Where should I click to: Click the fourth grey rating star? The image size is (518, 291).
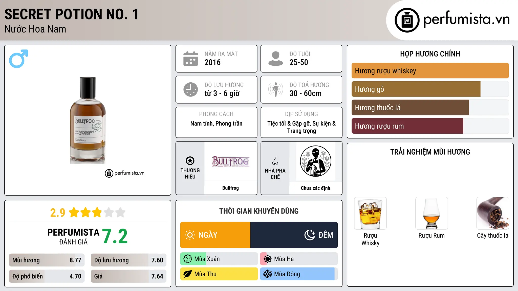click(x=109, y=212)
